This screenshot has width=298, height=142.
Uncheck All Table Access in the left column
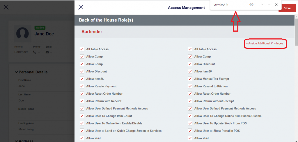click(x=82, y=49)
